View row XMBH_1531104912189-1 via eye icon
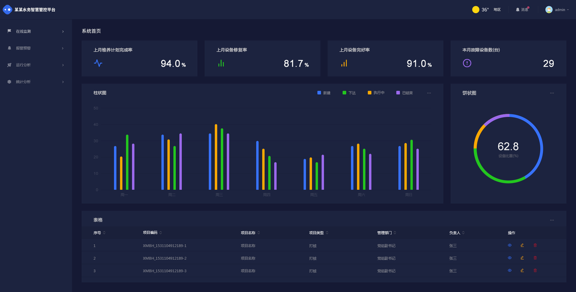Image resolution: width=576 pixels, height=292 pixels. 509,245
